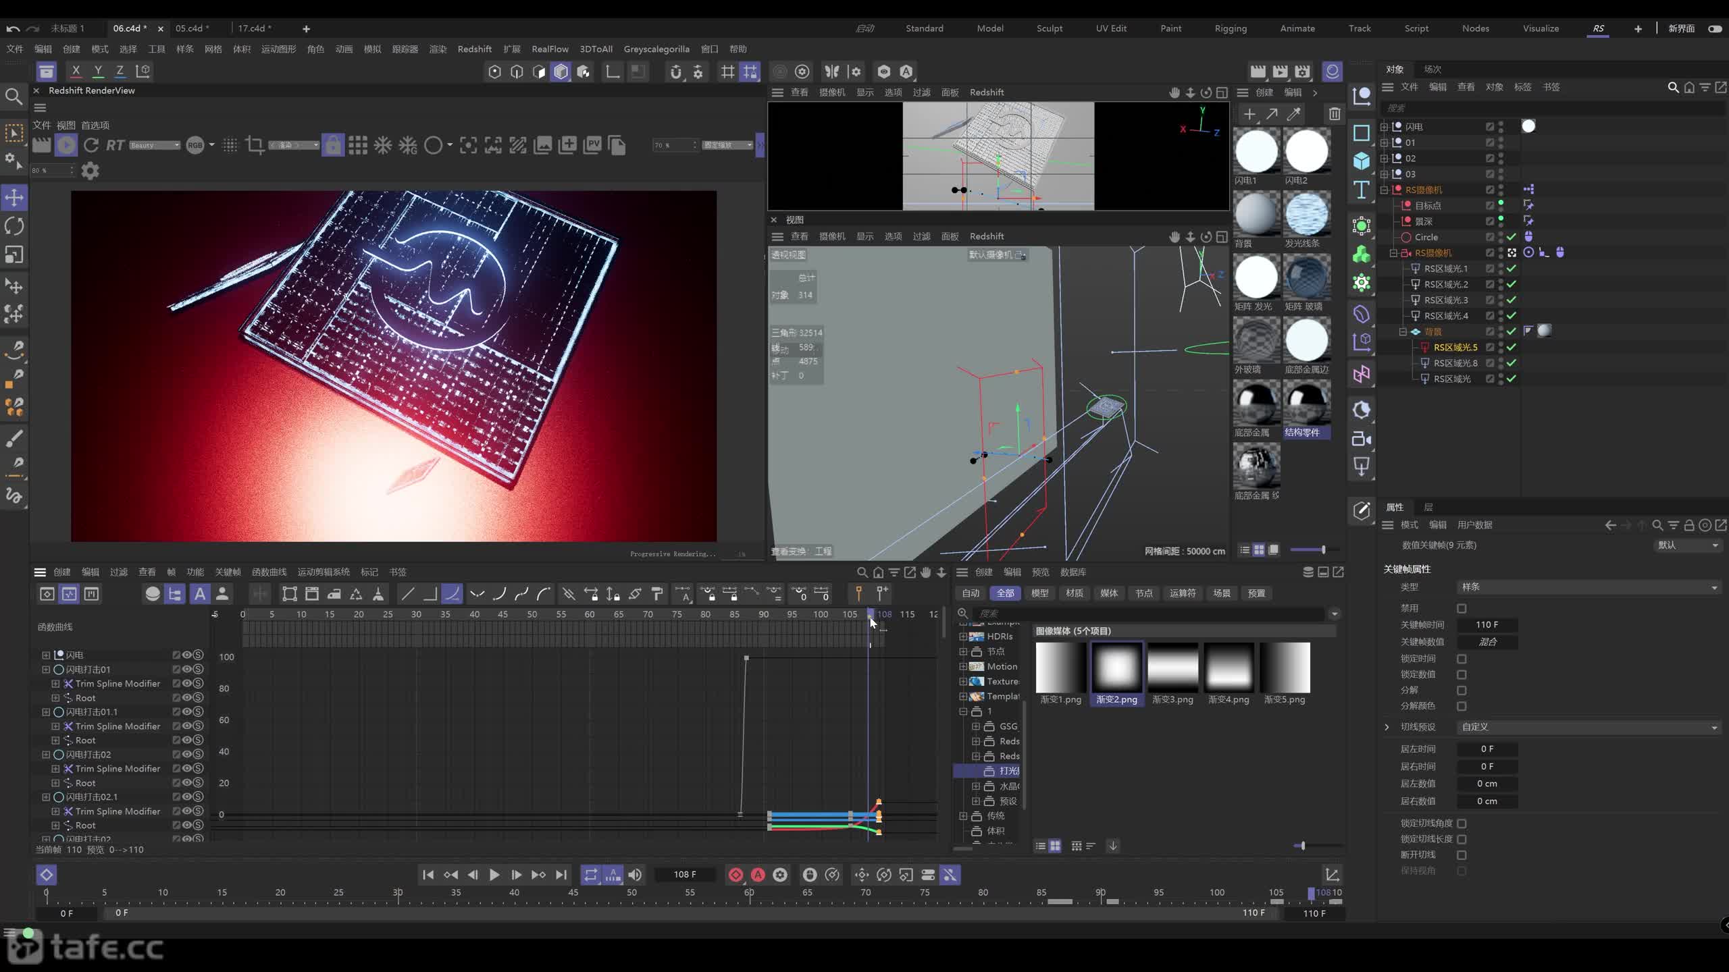Open the 类型 样条 dropdown
Screen dimensions: 1729x972
[1589, 587]
